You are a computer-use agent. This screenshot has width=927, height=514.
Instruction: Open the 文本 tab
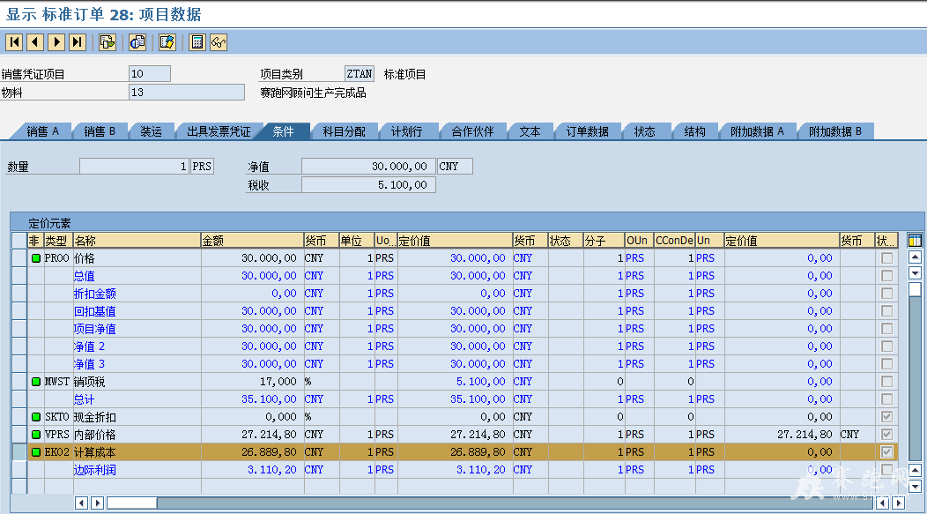(530, 131)
